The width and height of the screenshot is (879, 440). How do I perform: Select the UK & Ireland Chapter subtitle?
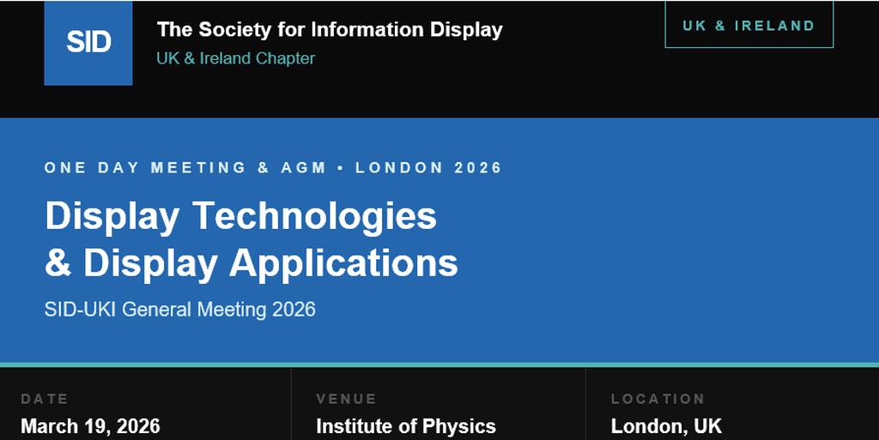235,58
